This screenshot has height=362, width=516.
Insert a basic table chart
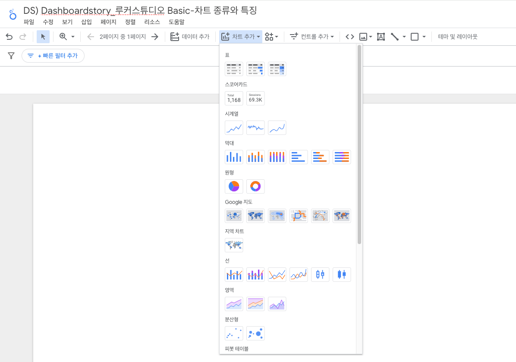click(x=234, y=69)
